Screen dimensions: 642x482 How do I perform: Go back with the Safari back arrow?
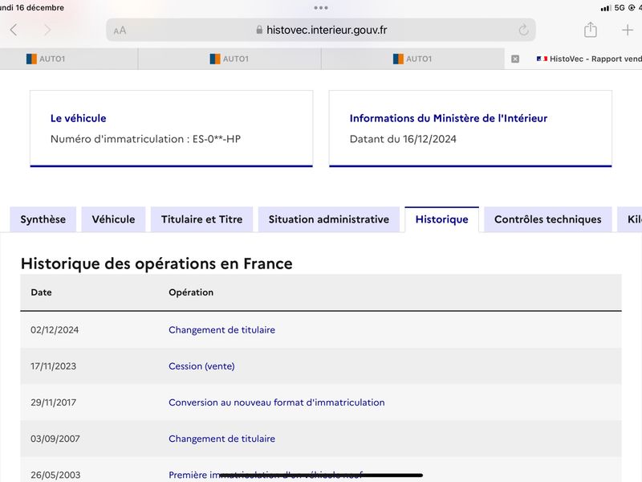[x=14, y=30]
